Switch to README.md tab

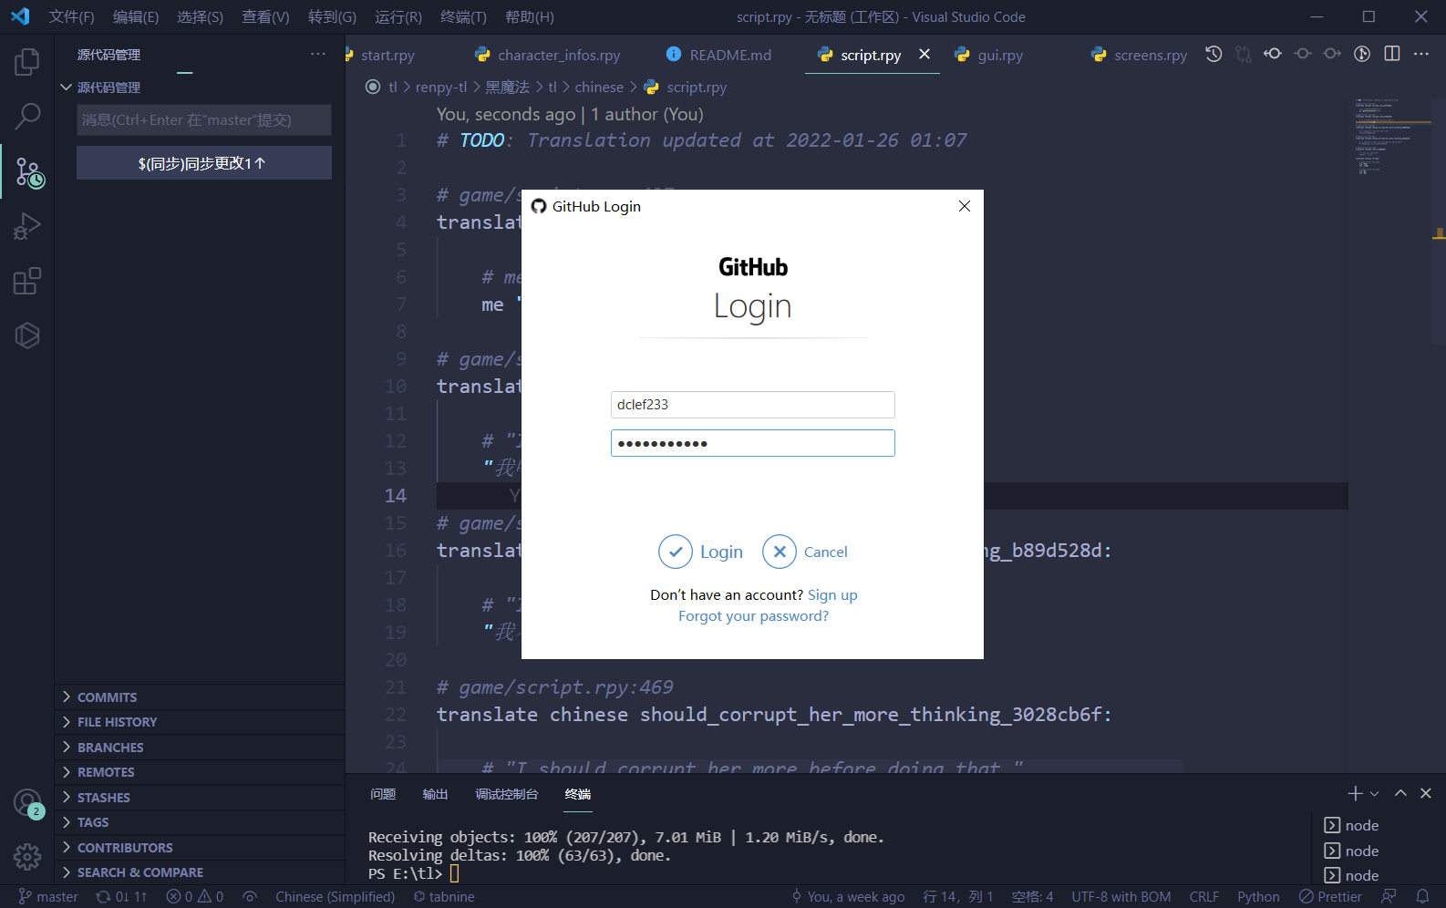719,55
